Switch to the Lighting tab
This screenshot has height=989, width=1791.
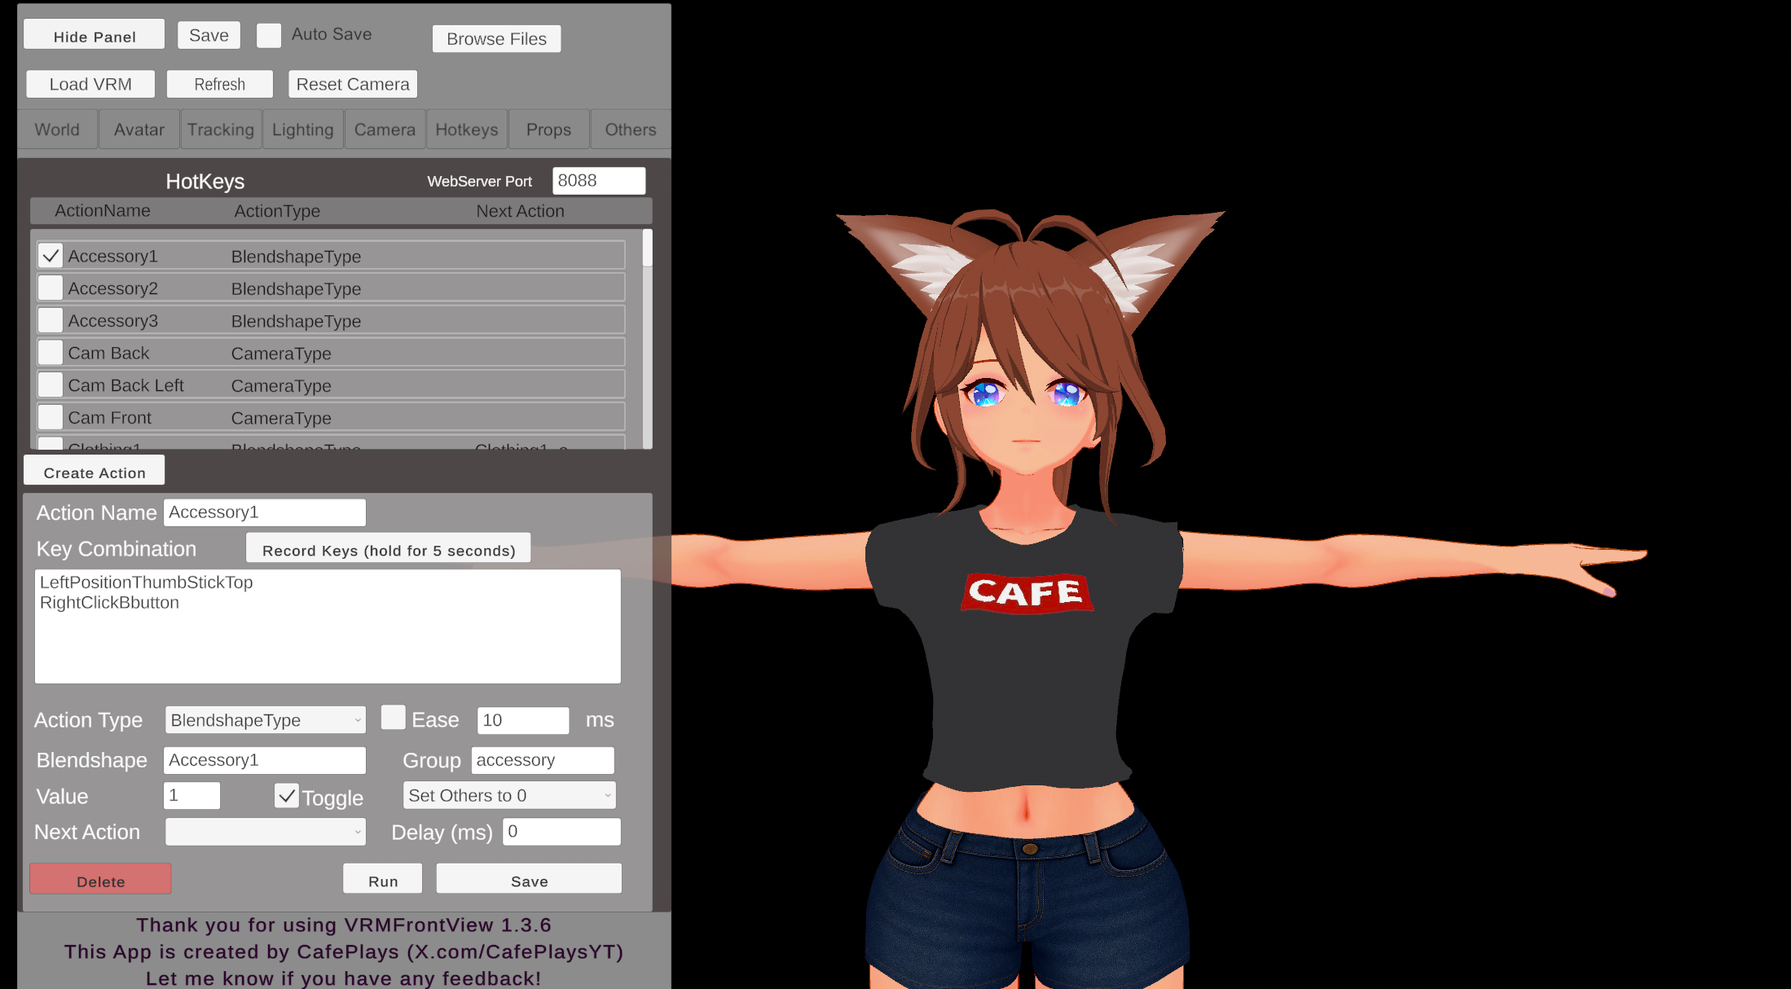click(x=302, y=130)
